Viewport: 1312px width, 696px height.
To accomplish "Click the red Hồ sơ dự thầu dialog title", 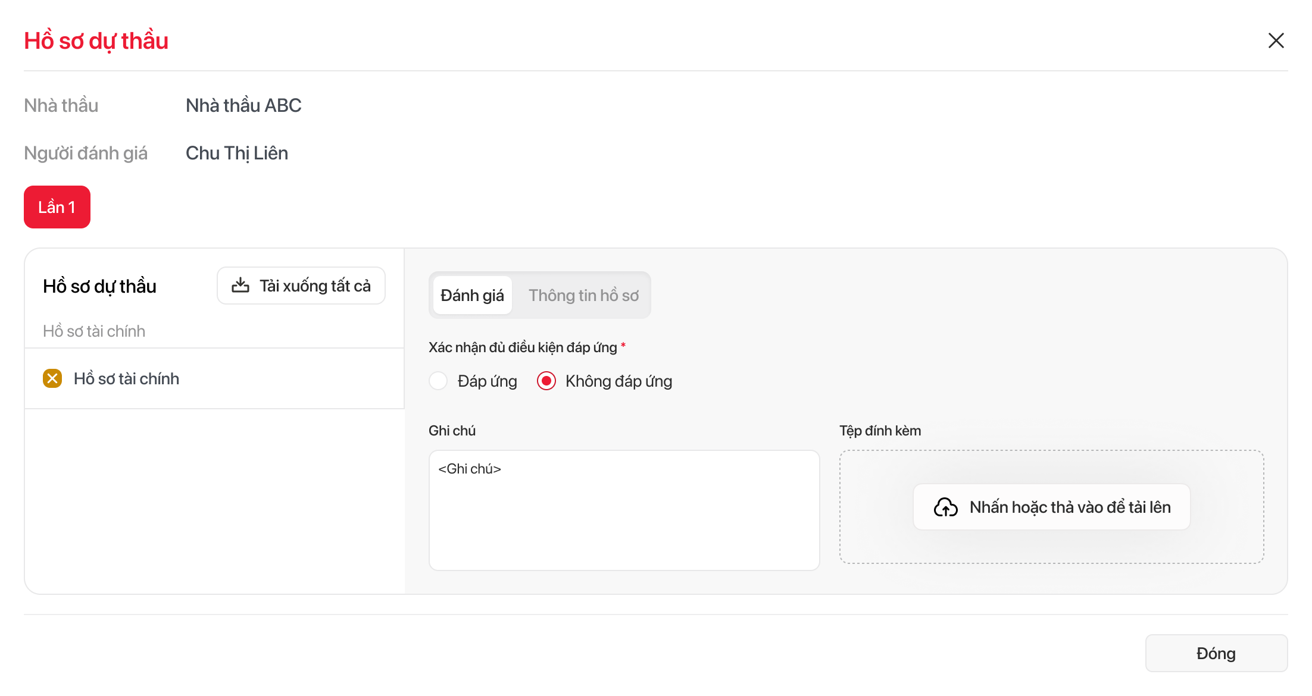I will pos(96,40).
